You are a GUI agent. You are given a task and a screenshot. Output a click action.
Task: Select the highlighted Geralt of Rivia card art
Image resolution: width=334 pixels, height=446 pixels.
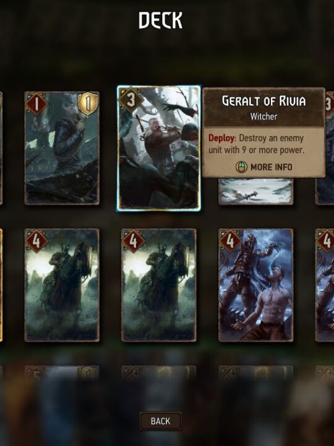tap(159, 148)
